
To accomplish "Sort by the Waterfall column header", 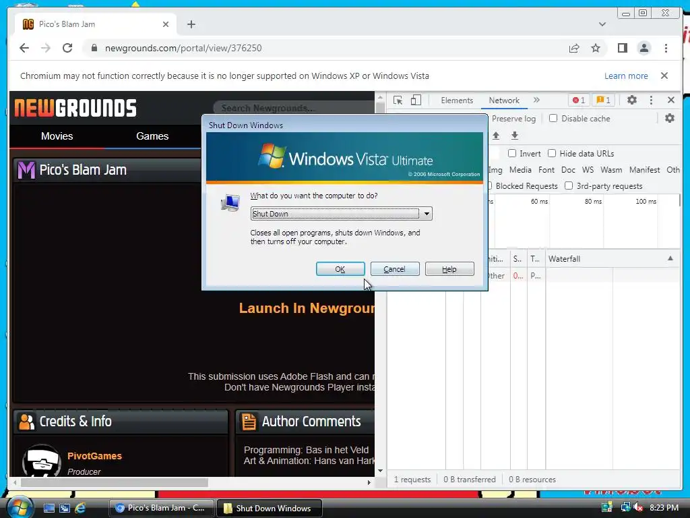I will coord(613,258).
